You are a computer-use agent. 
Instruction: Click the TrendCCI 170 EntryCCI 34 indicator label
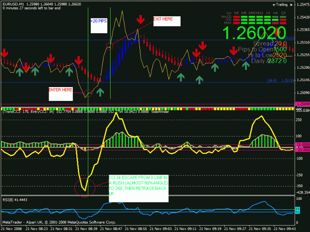(x=28, y=112)
